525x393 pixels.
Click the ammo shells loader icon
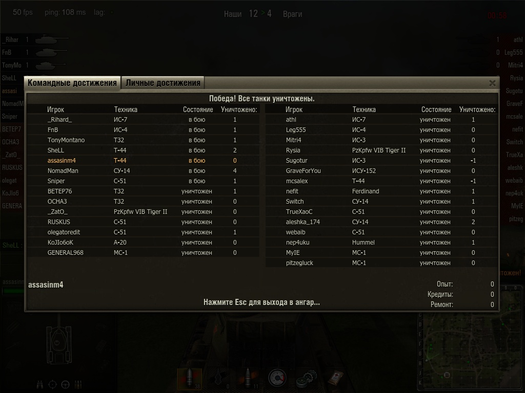pyautogui.click(x=78, y=385)
